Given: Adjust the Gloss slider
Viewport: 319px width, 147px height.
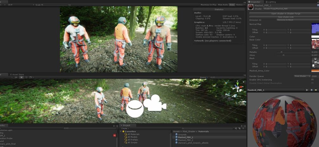Looking at the screenshot, I should [x=283, y=55].
